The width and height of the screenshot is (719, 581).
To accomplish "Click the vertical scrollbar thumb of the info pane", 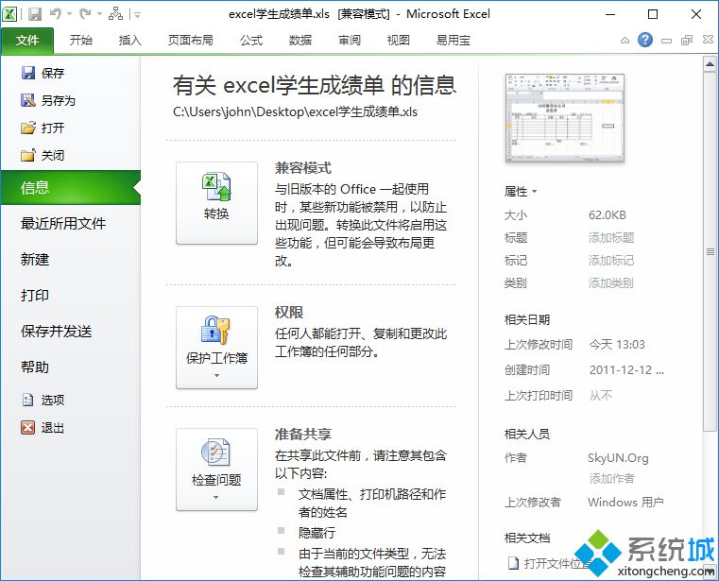I will [x=710, y=251].
